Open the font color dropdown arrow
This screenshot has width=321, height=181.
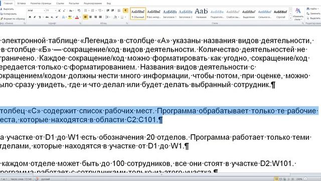pos(80,17)
